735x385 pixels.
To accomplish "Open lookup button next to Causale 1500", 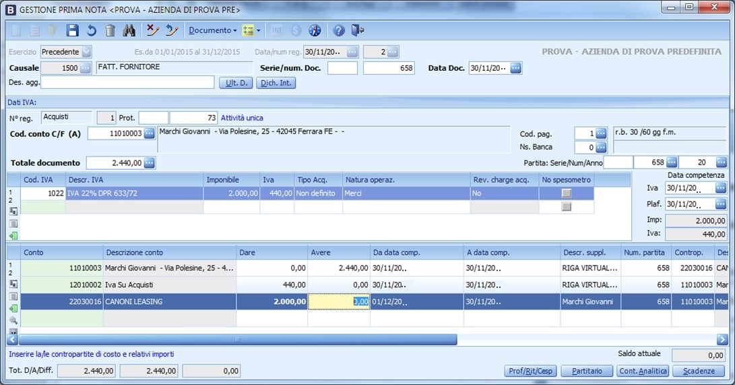I will pos(86,68).
